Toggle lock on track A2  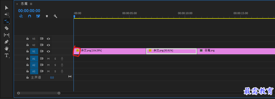tap(27, 65)
